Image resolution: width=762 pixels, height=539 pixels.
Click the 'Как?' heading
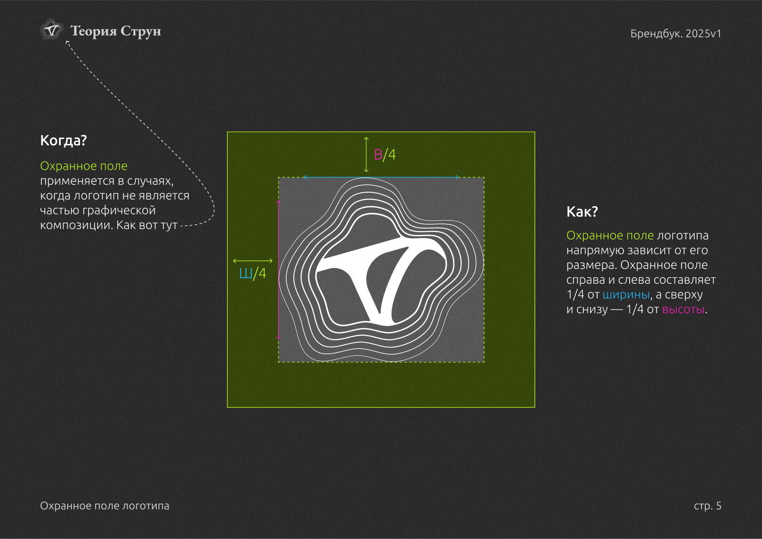pos(582,212)
